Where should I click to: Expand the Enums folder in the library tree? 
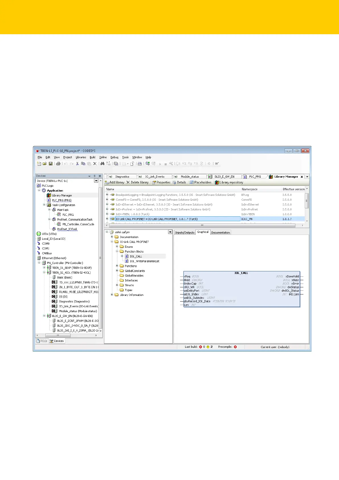(117, 247)
